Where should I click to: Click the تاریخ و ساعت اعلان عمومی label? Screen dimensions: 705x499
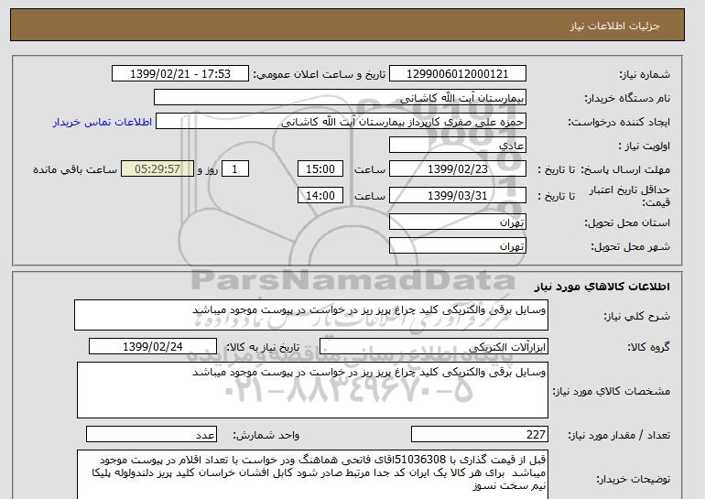coord(320,74)
